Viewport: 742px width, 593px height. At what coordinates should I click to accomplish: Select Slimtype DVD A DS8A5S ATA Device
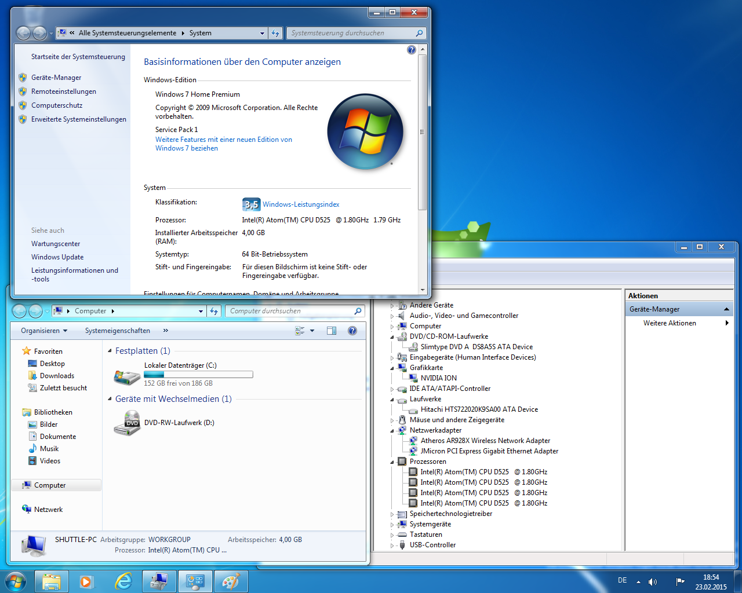477,347
